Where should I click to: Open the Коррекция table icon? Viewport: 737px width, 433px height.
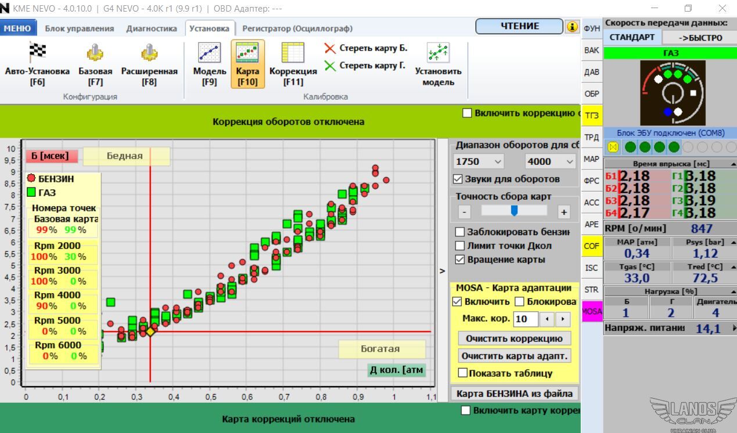(x=293, y=53)
